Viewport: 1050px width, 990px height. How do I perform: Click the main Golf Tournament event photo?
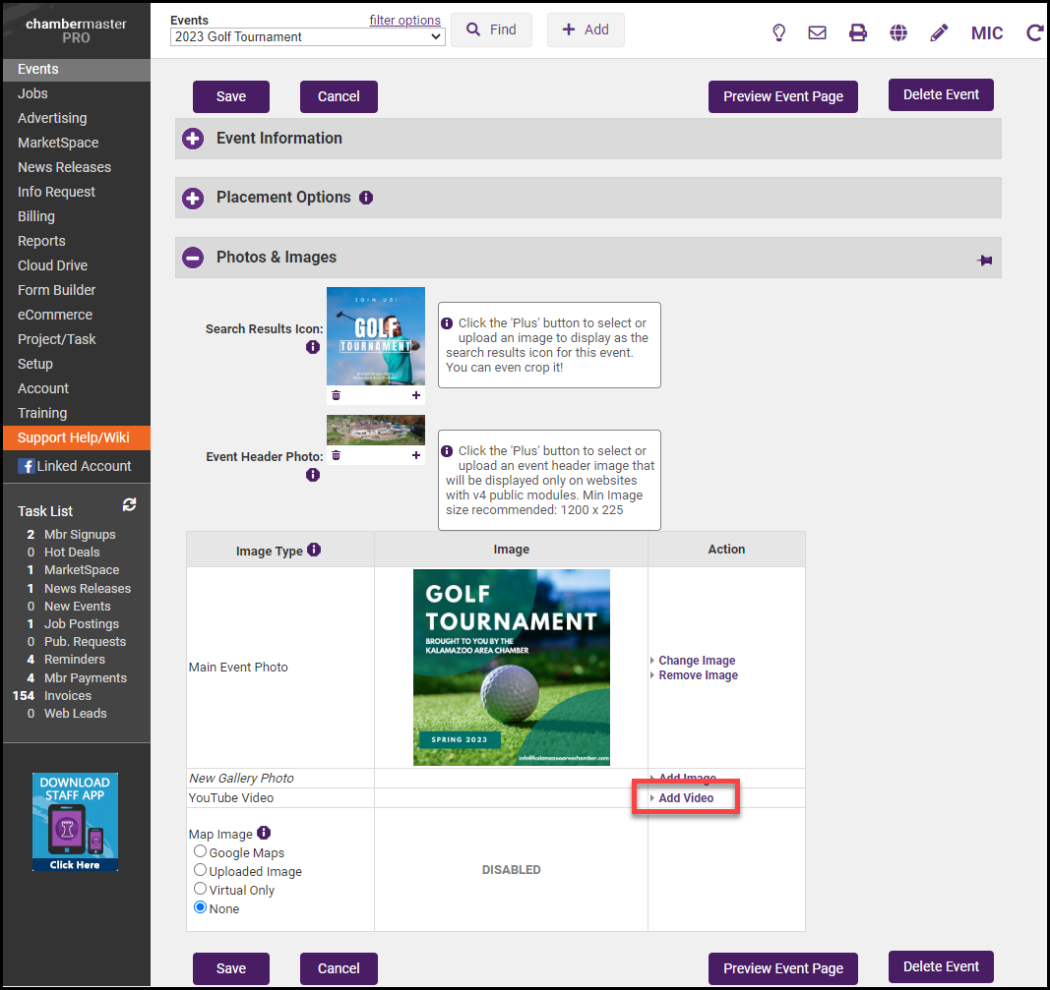(511, 668)
